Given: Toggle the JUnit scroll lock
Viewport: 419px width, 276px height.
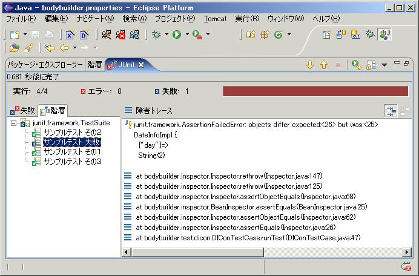Looking at the screenshot, I should coord(371,65).
